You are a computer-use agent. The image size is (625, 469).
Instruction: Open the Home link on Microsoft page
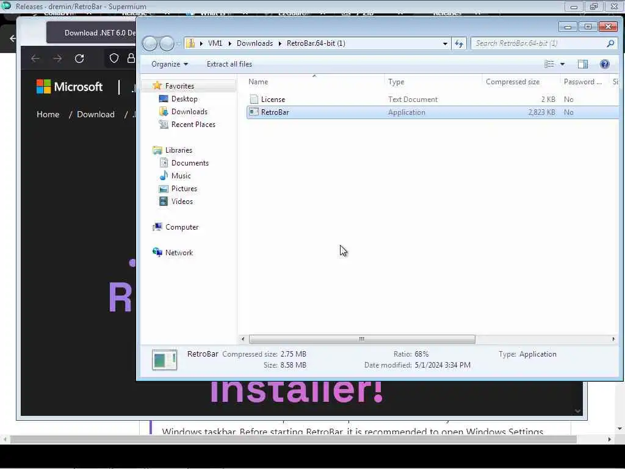point(48,114)
